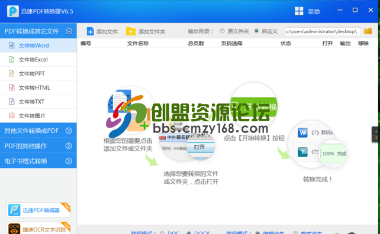Expand the 其他文件转换成PDF section

(69, 131)
